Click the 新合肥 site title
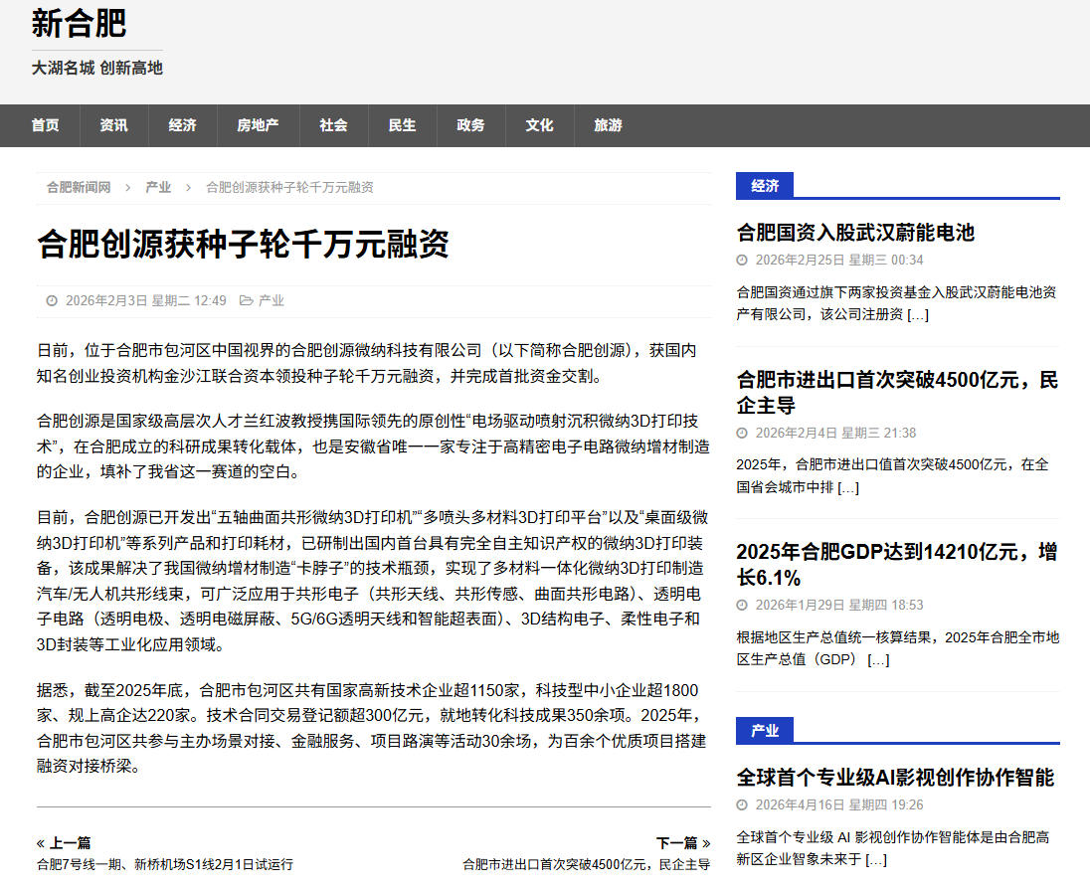Image resolution: width=1090 pixels, height=890 pixels. tap(79, 24)
